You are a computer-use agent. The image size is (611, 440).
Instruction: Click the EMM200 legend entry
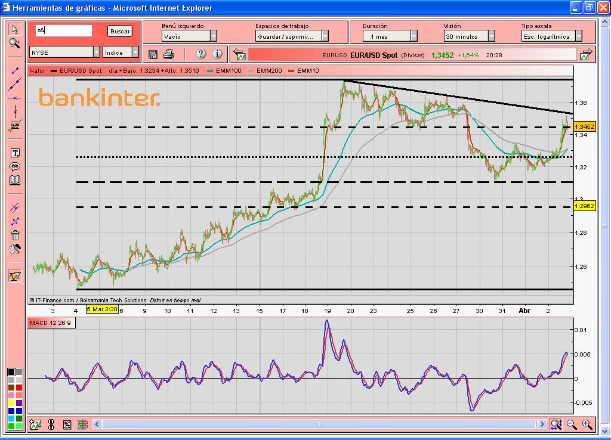(x=265, y=71)
